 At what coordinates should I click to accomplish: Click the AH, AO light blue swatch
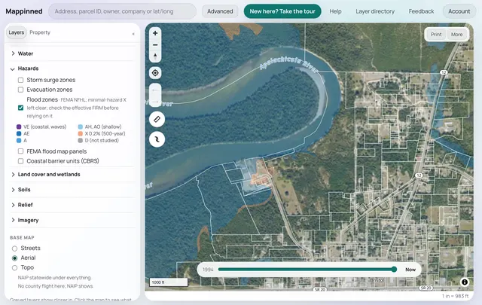[81, 127]
